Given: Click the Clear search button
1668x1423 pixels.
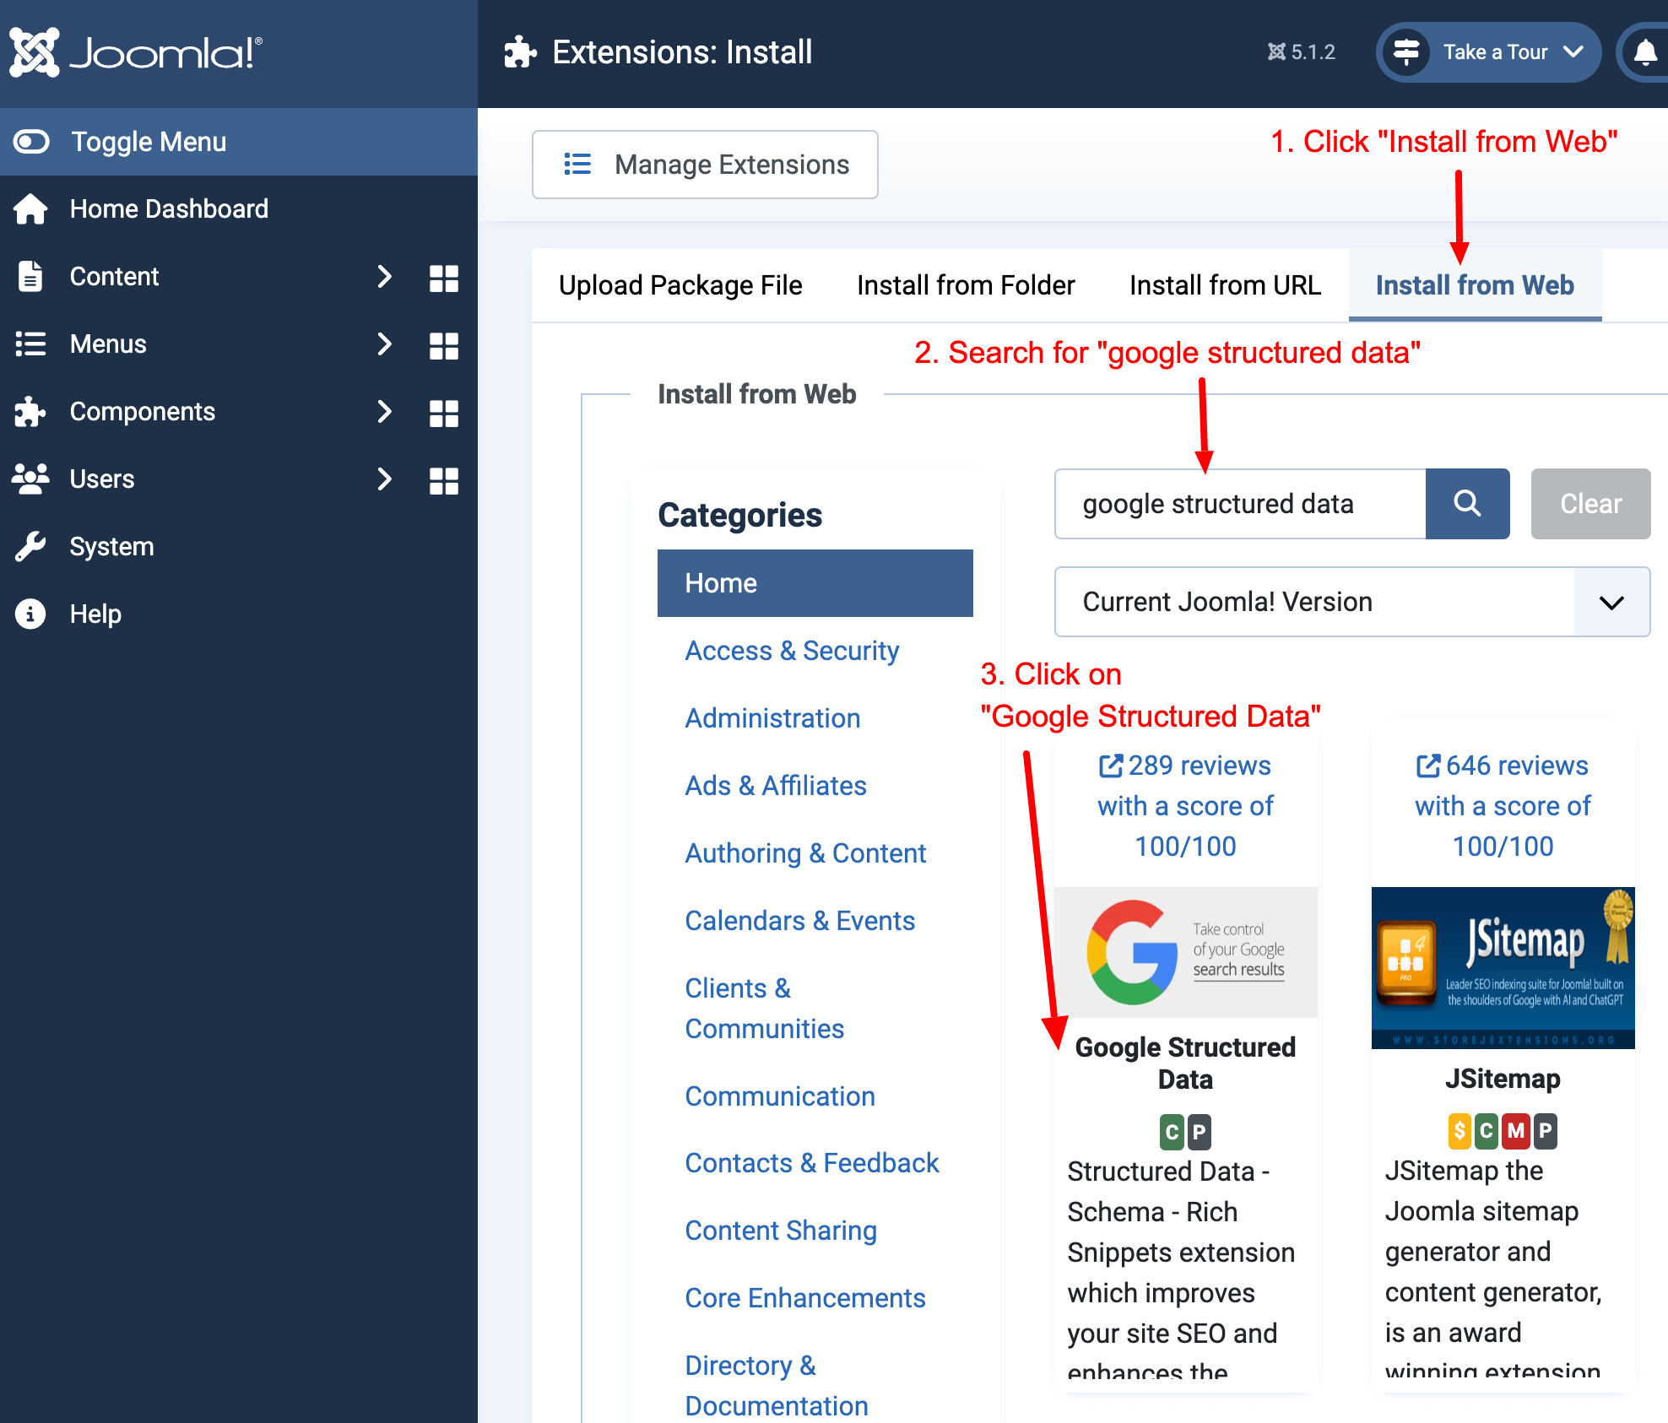Looking at the screenshot, I should (x=1590, y=504).
